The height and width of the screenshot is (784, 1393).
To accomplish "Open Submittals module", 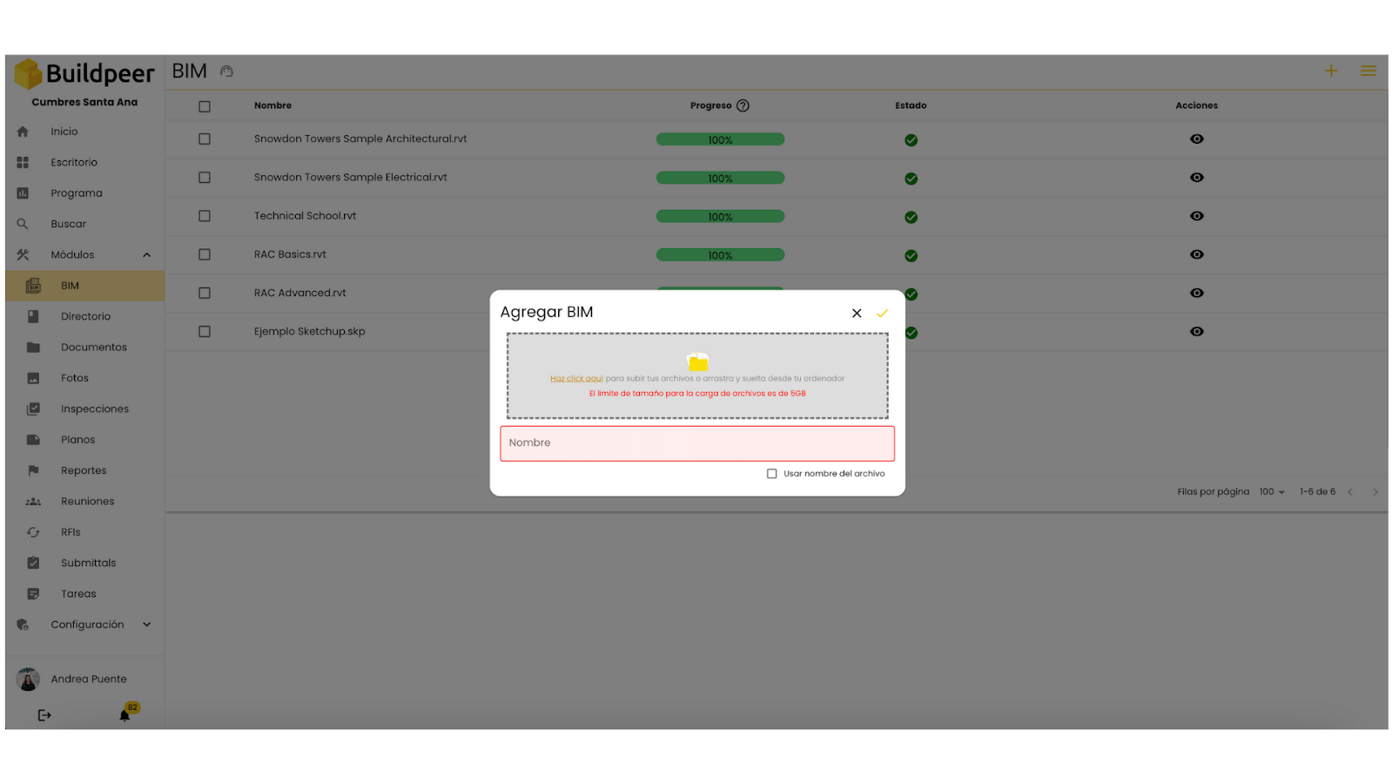I will coord(84,564).
